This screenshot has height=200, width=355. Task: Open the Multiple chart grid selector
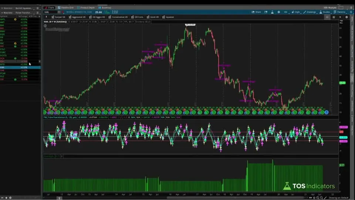341,7
